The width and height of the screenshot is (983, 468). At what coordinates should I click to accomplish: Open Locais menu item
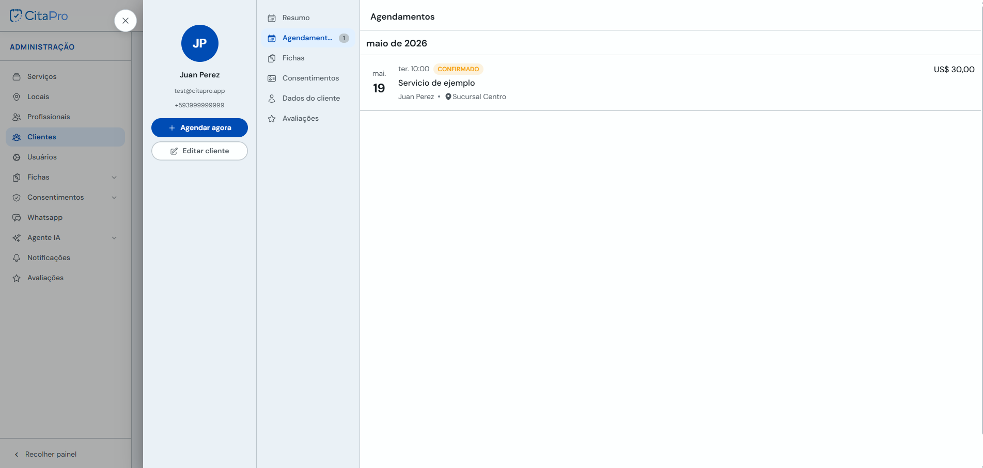[x=66, y=96]
